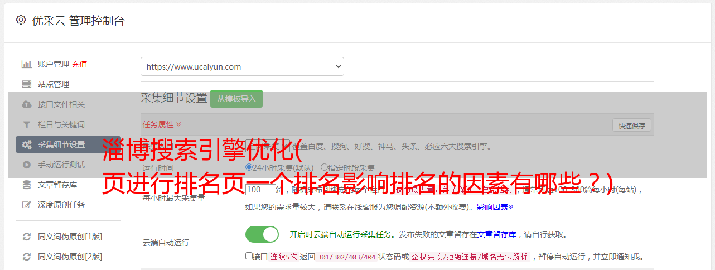Click the funnel icon for 栏目与关键词
Viewport: 715px width, 270px height.
coord(26,124)
